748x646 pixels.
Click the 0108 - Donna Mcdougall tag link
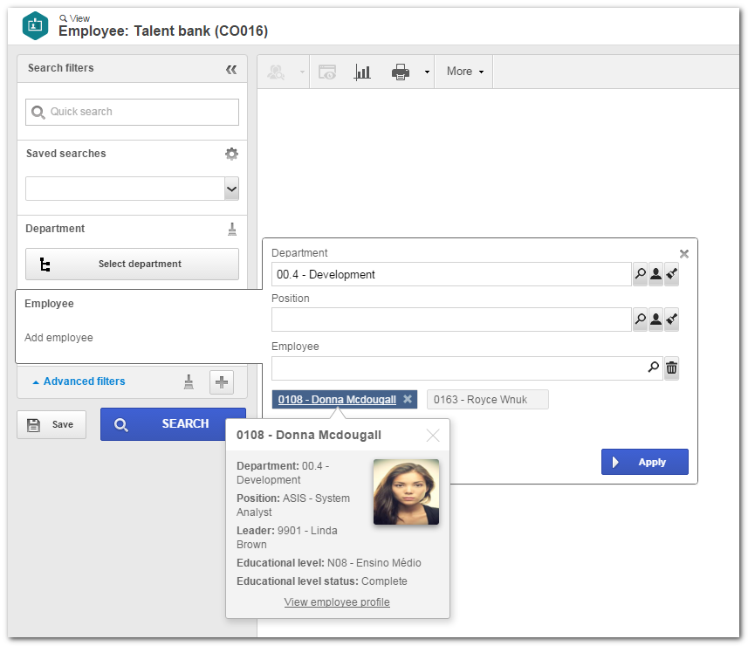pos(337,400)
